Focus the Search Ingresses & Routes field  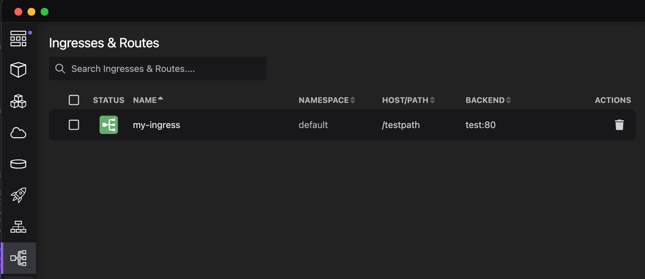point(158,69)
